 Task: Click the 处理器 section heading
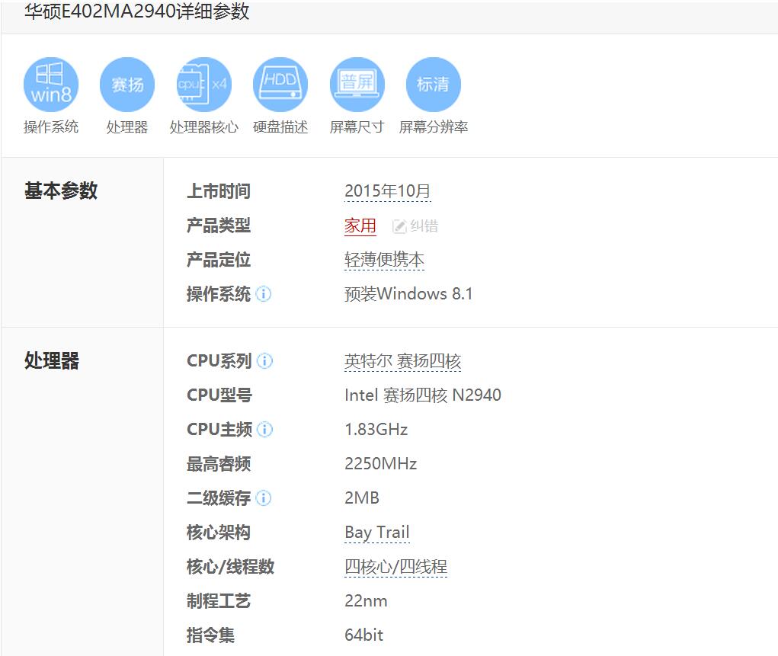point(52,360)
